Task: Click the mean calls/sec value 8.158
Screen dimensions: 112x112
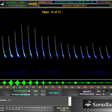Action: point(63,110)
